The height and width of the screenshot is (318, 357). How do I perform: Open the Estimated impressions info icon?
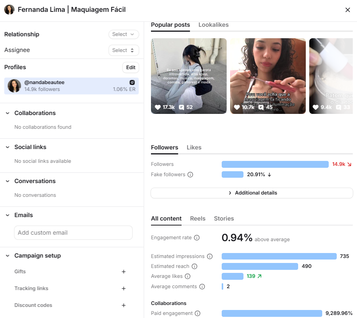[210, 256]
